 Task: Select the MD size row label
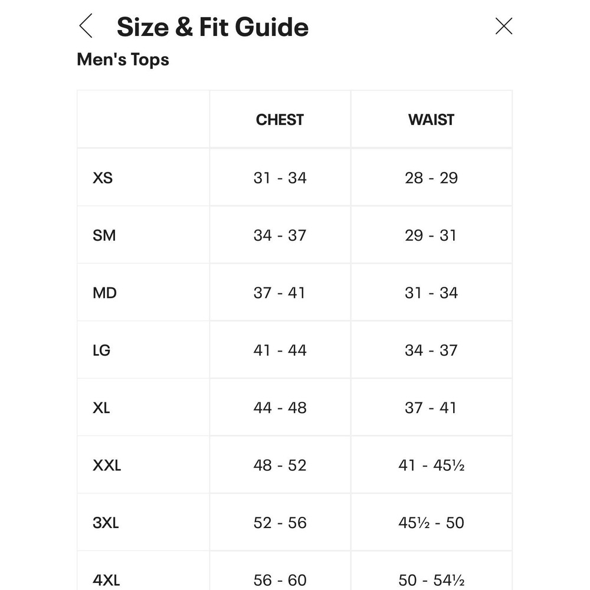pyautogui.click(x=104, y=293)
